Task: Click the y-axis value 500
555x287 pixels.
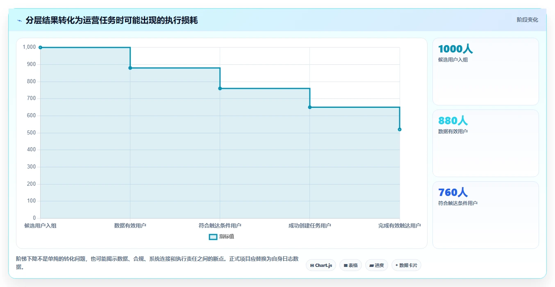Action: coord(32,133)
